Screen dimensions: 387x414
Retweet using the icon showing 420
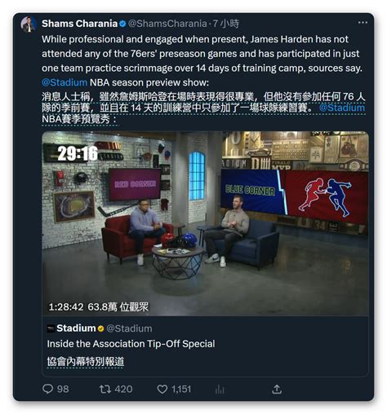point(105,389)
